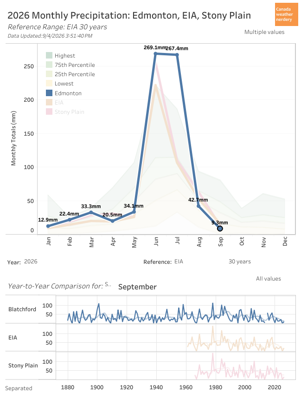Image resolution: width=301 pixels, height=399 pixels.
Task: Open the Year 2026 dropdown
Action: (31, 262)
